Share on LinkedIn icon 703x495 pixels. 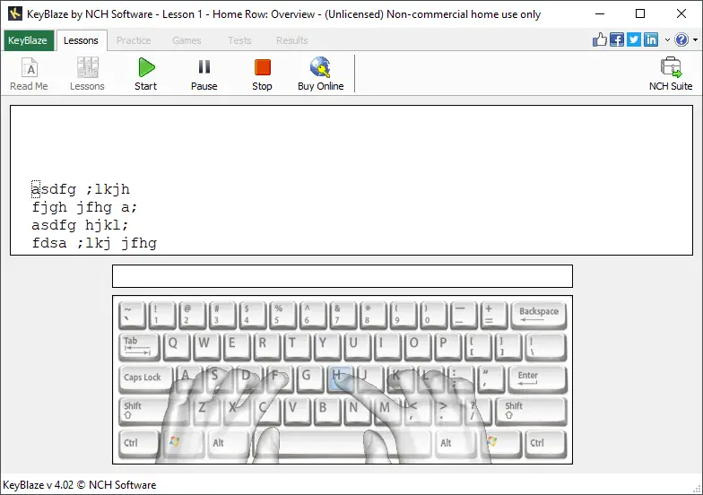(x=651, y=39)
